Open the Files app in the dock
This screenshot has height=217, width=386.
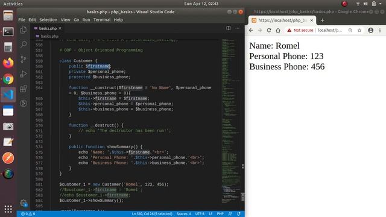8,16
